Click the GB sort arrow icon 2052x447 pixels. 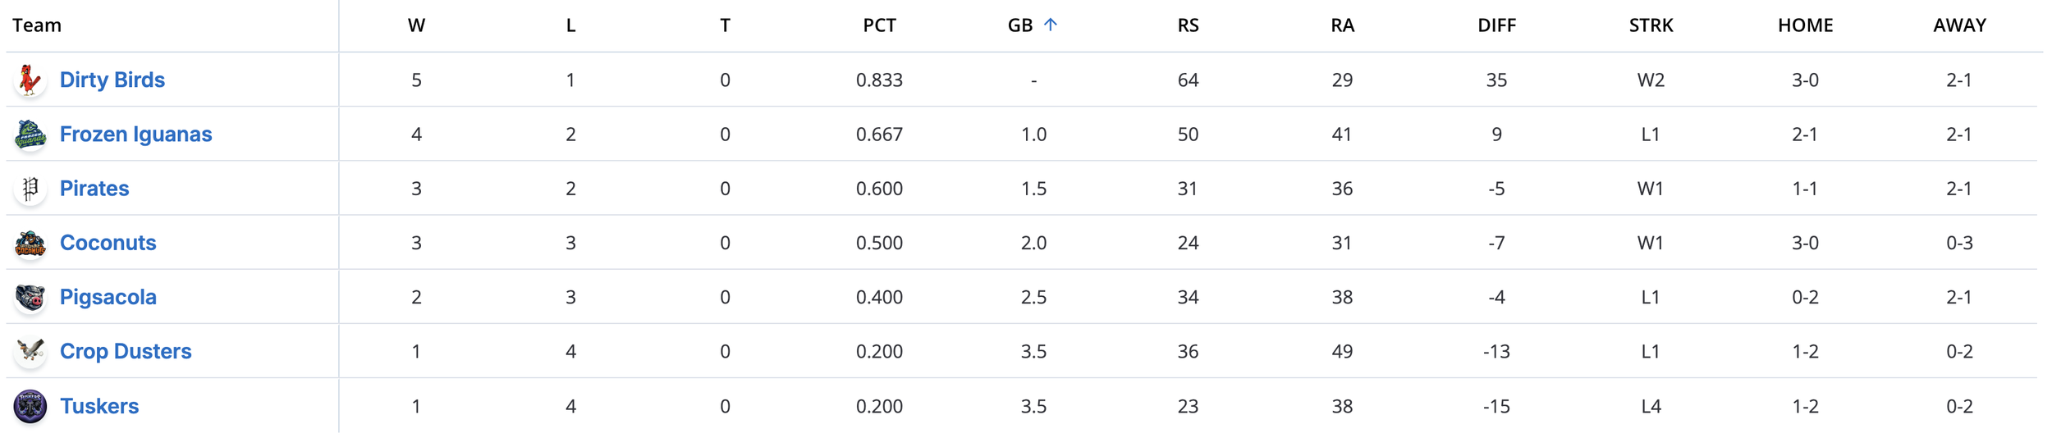pyautogui.click(x=1050, y=25)
